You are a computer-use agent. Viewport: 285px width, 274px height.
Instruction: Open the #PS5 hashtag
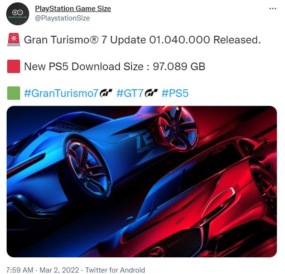(x=175, y=93)
